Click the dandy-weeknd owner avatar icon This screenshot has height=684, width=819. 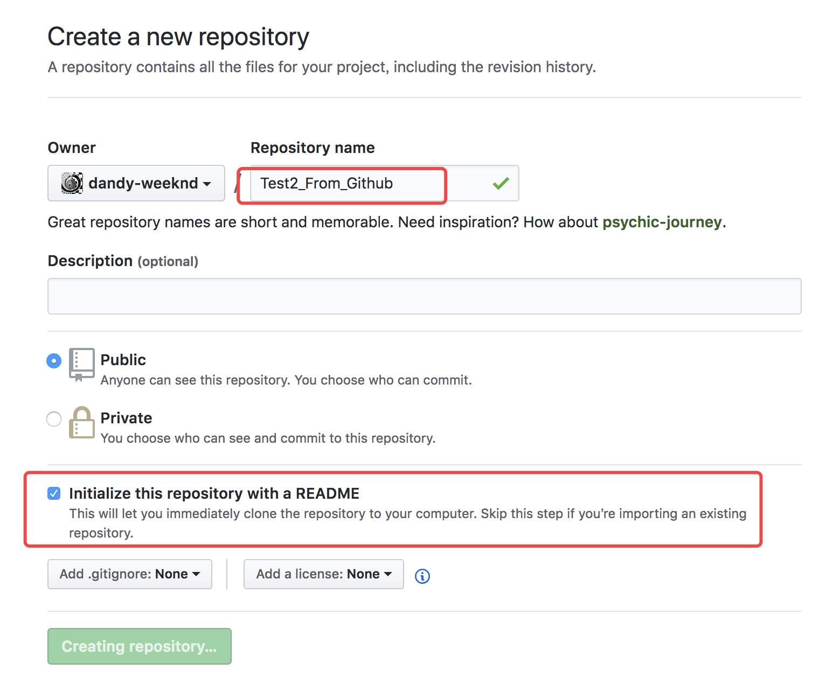coord(72,183)
